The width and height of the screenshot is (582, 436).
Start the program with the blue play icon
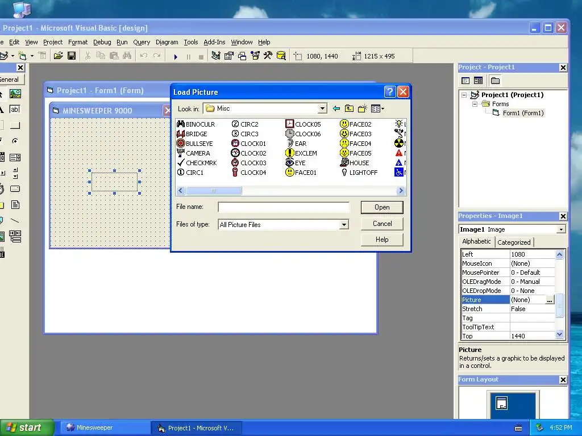click(x=176, y=57)
